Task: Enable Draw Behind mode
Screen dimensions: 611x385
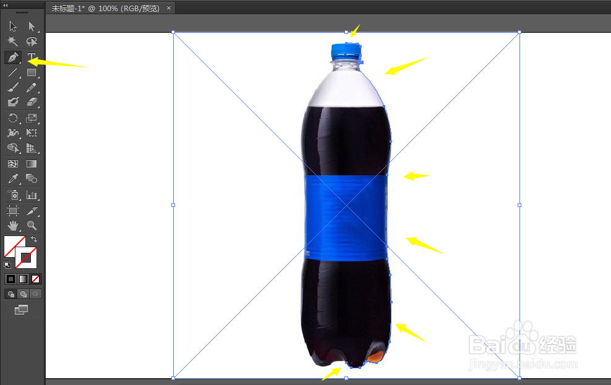Action: coord(23,294)
